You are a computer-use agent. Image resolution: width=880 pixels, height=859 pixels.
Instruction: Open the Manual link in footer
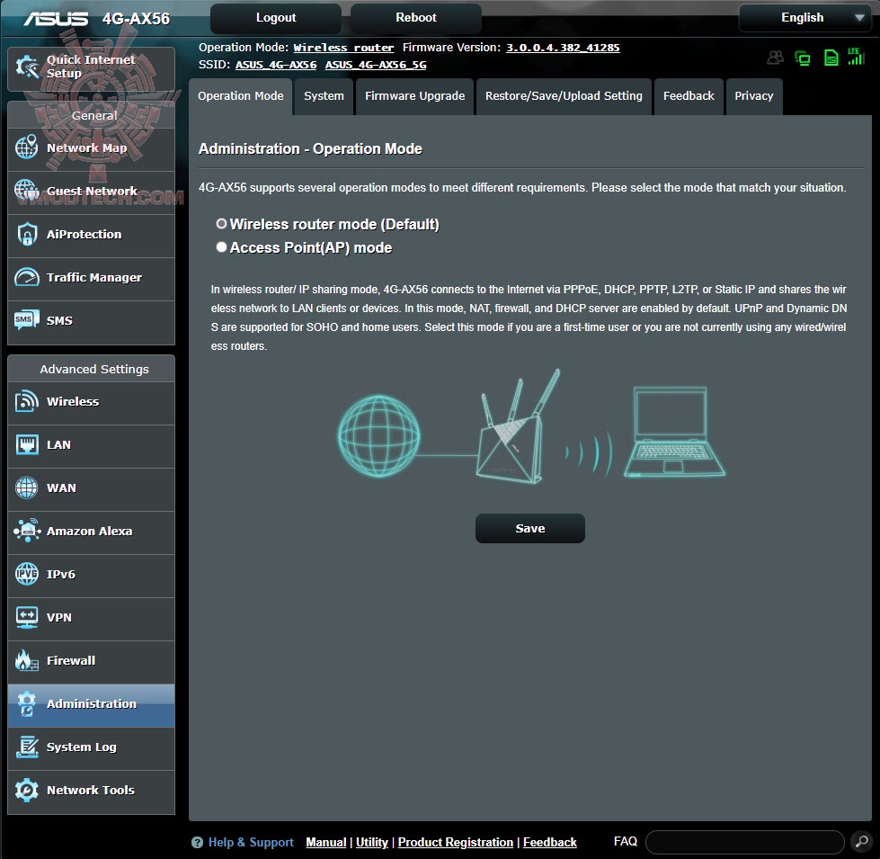tap(326, 842)
